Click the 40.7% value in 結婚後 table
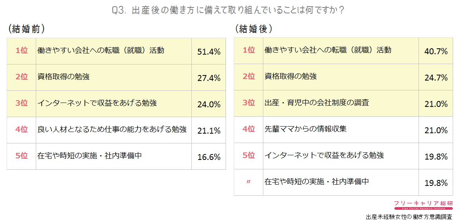Viewport: 461px width, 224px height. (436, 51)
